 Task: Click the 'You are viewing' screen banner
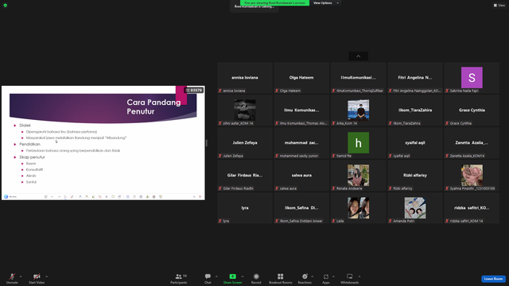point(274,2)
